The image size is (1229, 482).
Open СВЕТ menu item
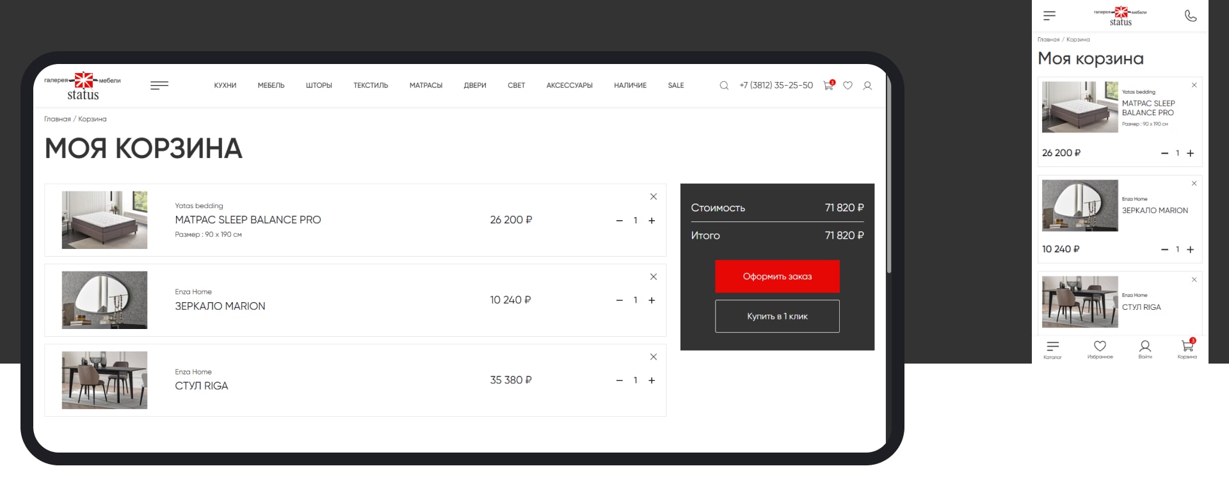(x=516, y=85)
